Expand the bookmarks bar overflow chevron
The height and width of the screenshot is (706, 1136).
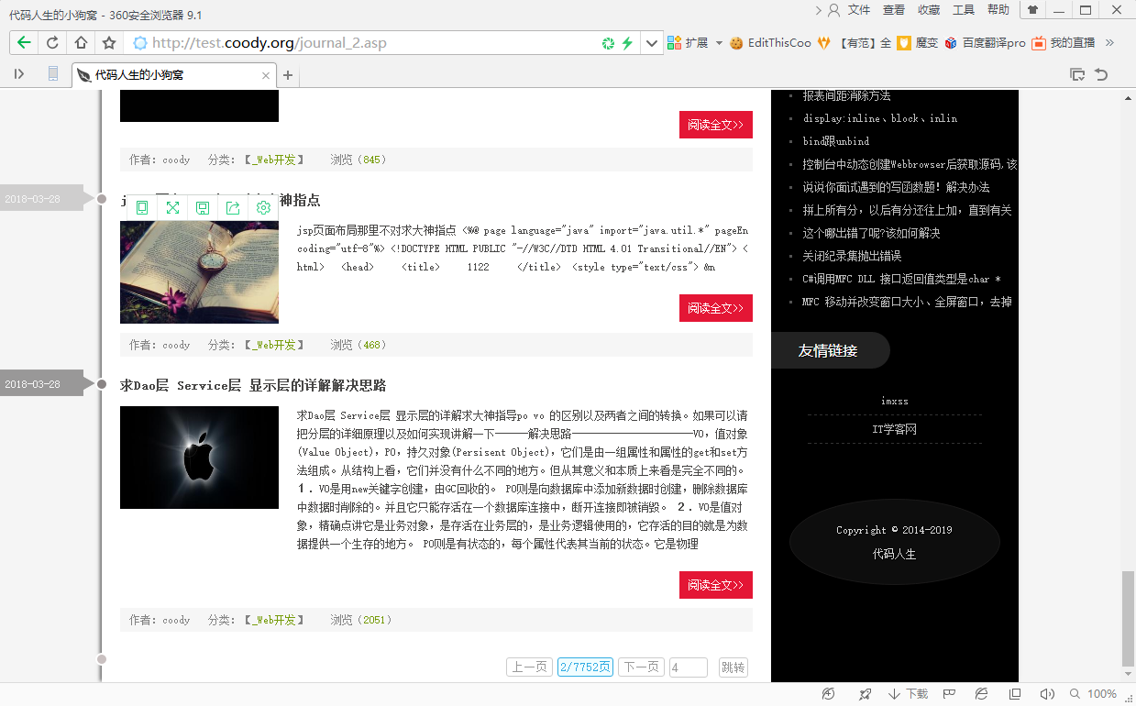pyautogui.click(x=1109, y=43)
